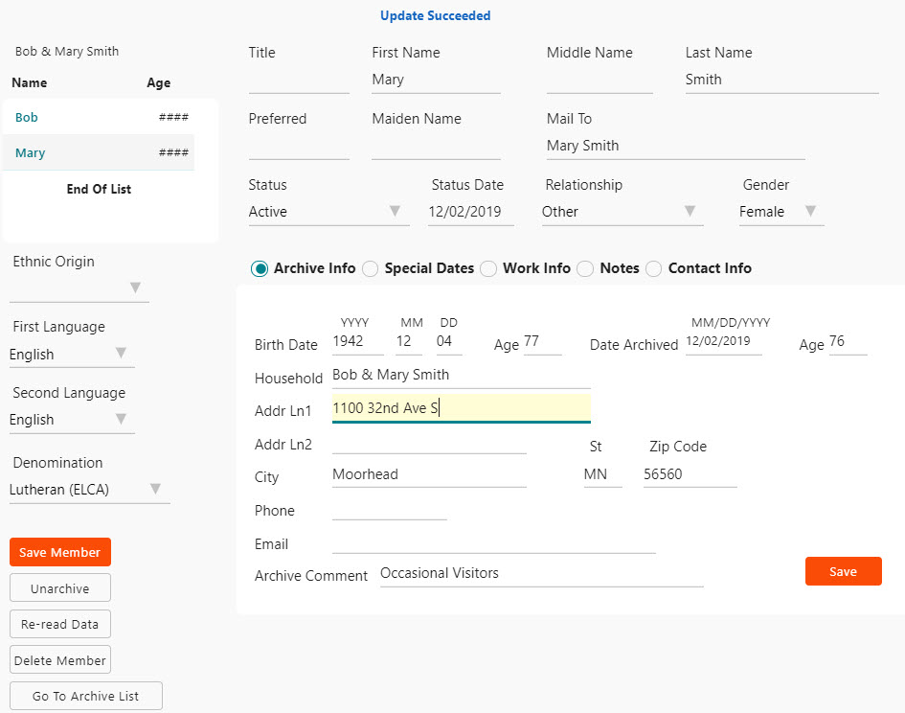Edit the Status Date field
The height and width of the screenshot is (713, 905).
click(471, 212)
